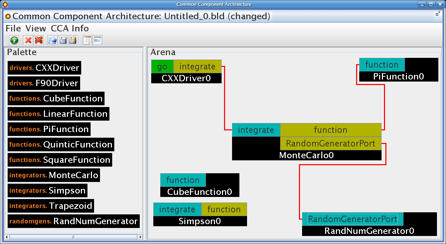Pick functions.PiFunction in the palette
446x244 pixels.
click(x=49, y=129)
